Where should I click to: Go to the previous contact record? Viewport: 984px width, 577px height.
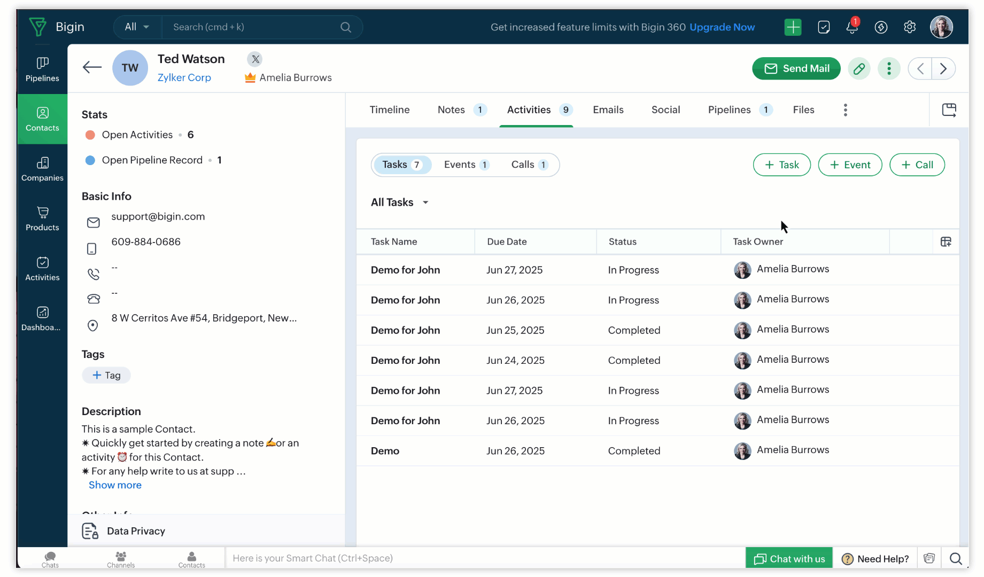920,68
